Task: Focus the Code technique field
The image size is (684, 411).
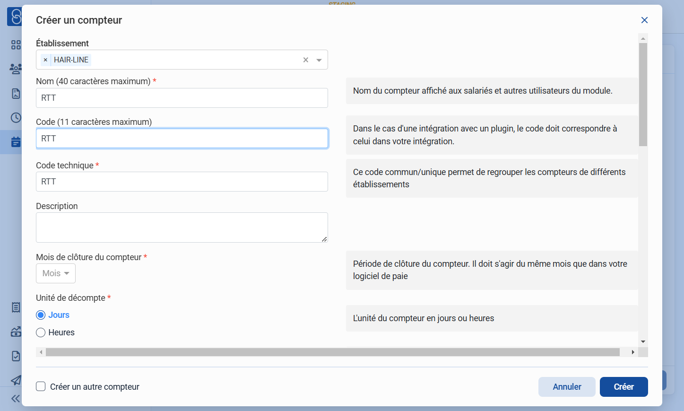Action: [182, 182]
